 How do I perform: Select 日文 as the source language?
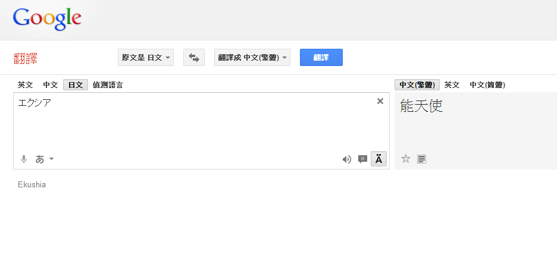(x=76, y=85)
